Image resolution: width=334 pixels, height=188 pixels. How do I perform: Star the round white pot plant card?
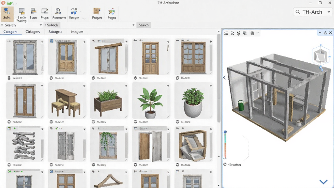(x=211, y=86)
